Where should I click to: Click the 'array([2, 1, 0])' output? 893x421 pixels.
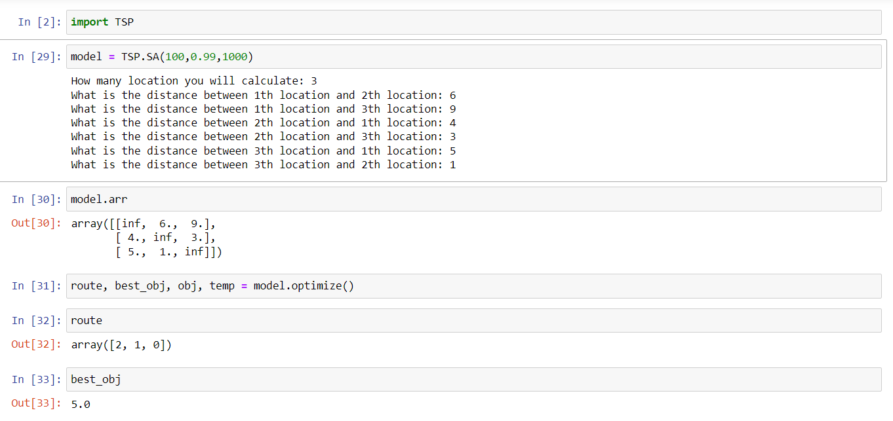pyautogui.click(x=121, y=345)
